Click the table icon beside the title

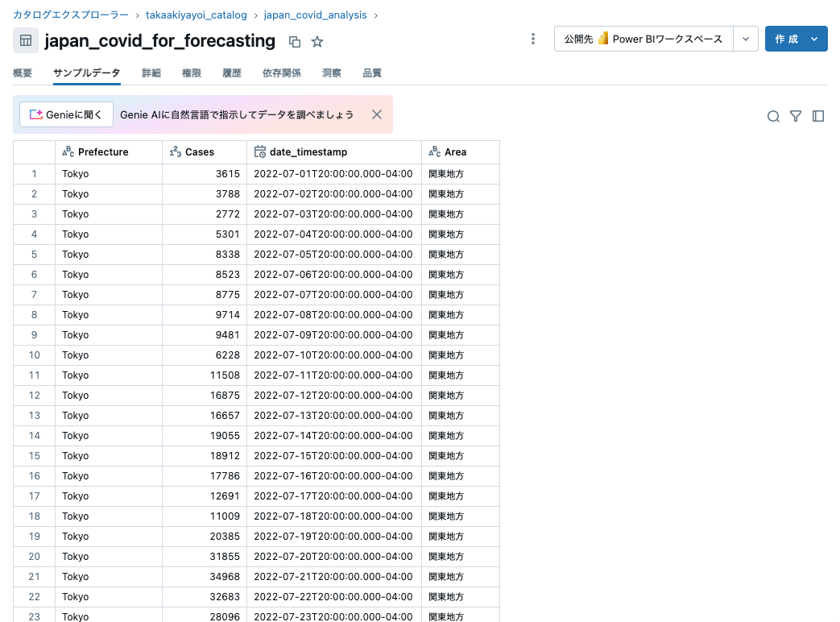(x=25, y=39)
